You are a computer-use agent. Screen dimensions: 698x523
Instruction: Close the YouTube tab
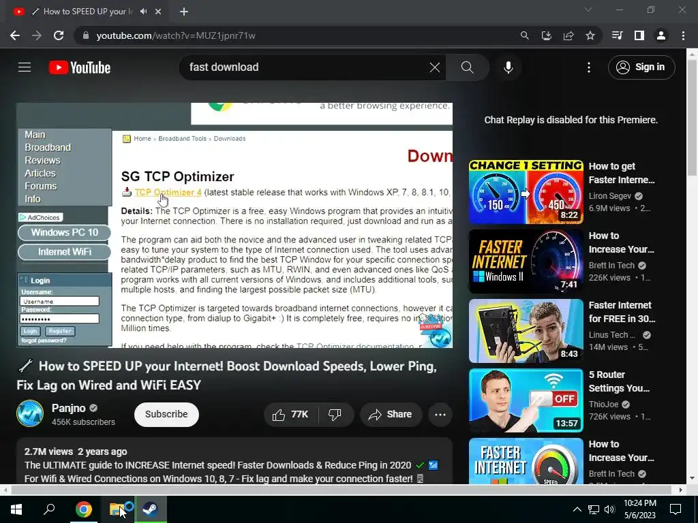(158, 12)
